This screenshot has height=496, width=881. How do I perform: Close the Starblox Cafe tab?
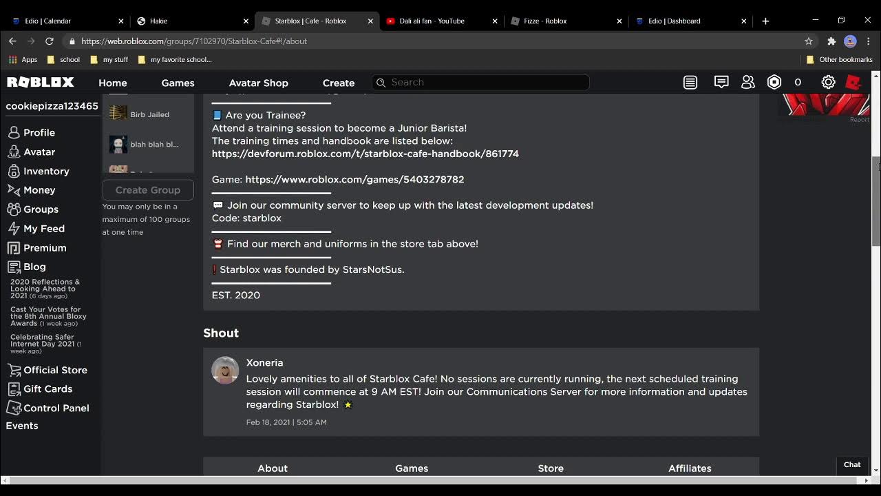pos(370,21)
